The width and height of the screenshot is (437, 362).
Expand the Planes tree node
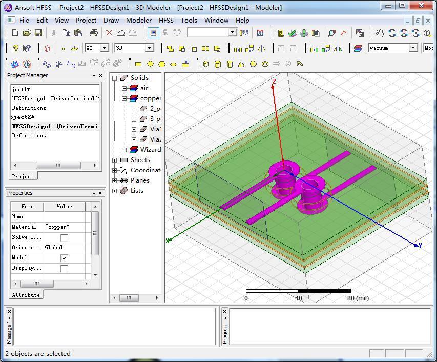point(114,180)
